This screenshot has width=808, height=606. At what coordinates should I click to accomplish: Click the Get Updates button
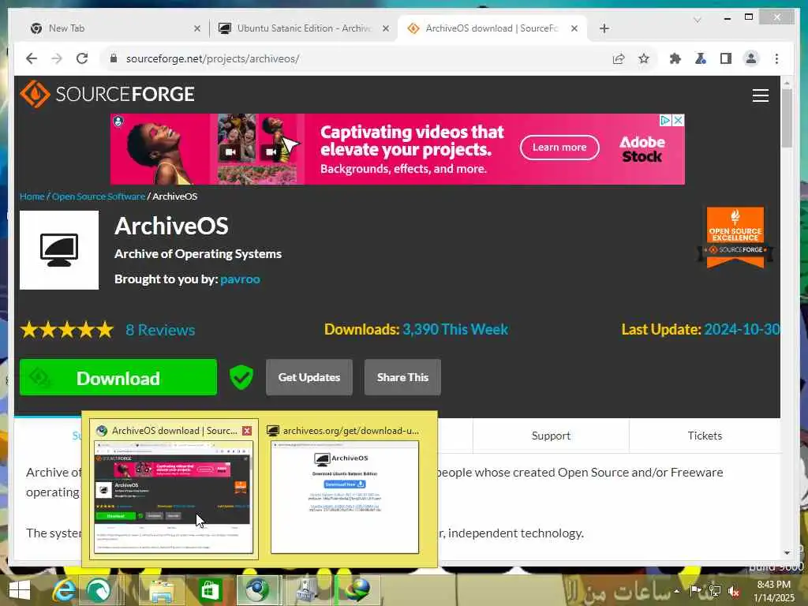(x=309, y=377)
